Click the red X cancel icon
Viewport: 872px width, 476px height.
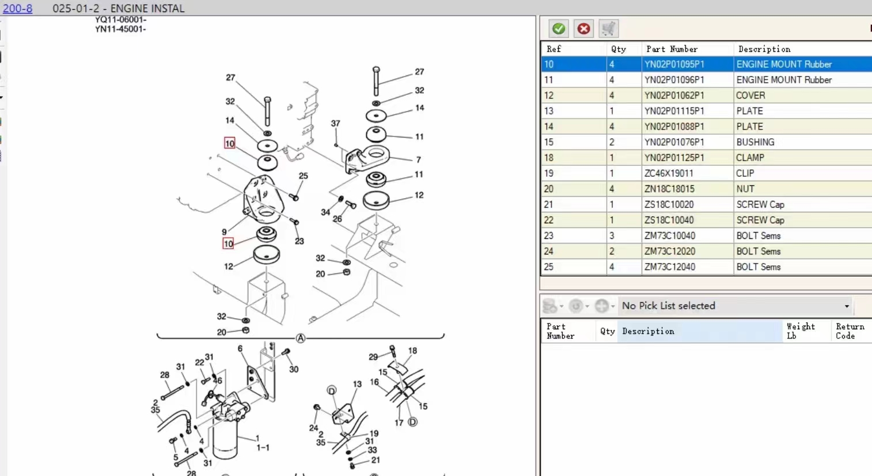point(583,29)
